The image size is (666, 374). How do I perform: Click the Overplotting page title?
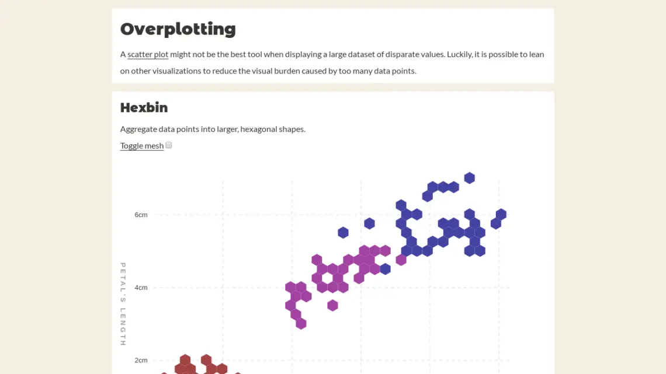pyautogui.click(x=178, y=29)
